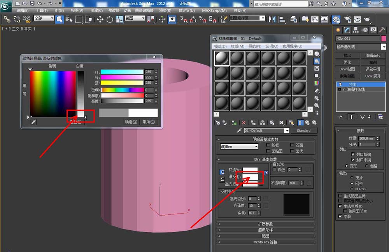The width and height of the screenshot is (389, 252).
Task: Enable the 双面 two-sided checkbox
Action: pos(292,145)
